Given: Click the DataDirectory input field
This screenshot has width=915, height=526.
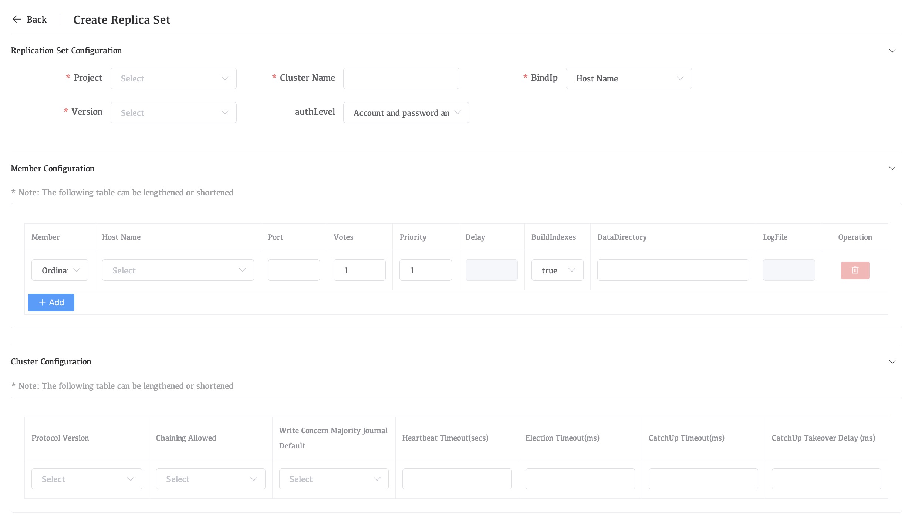Looking at the screenshot, I should (673, 270).
